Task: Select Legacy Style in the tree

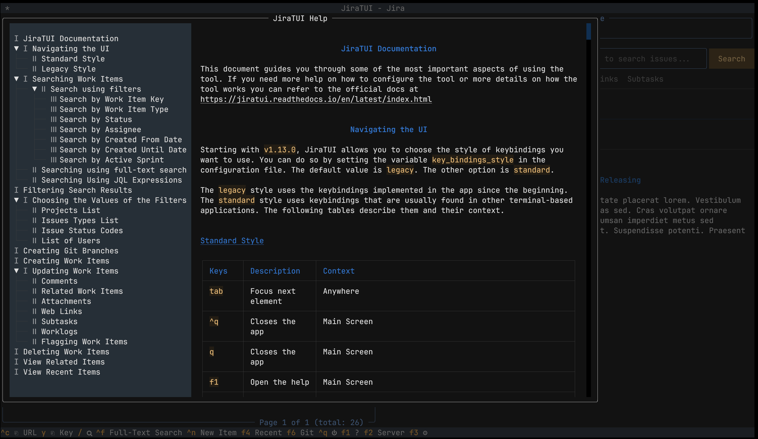Action: 69,69
